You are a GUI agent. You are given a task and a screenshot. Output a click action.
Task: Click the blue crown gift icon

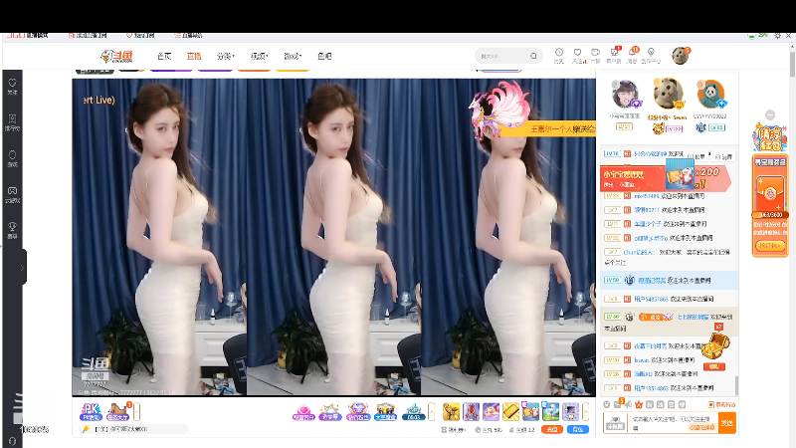click(413, 412)
